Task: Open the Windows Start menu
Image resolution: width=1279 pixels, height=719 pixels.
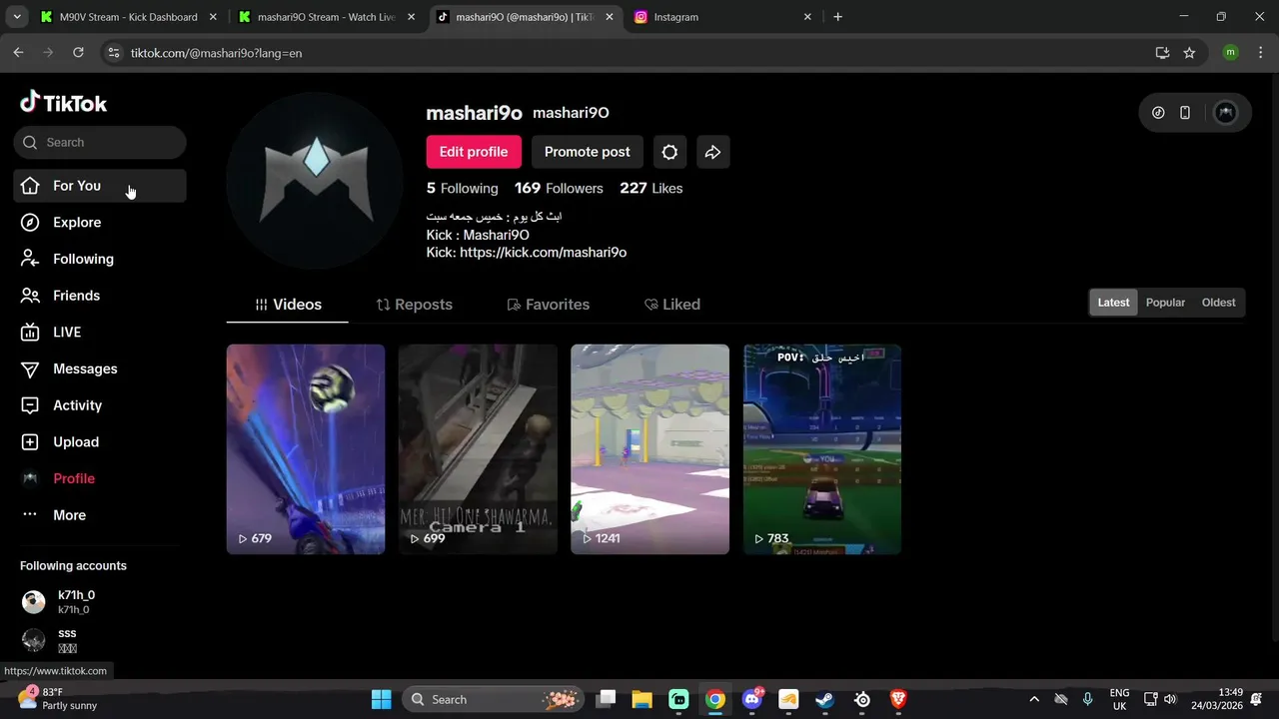Action: pyautogui.click(x=381, y=700)
